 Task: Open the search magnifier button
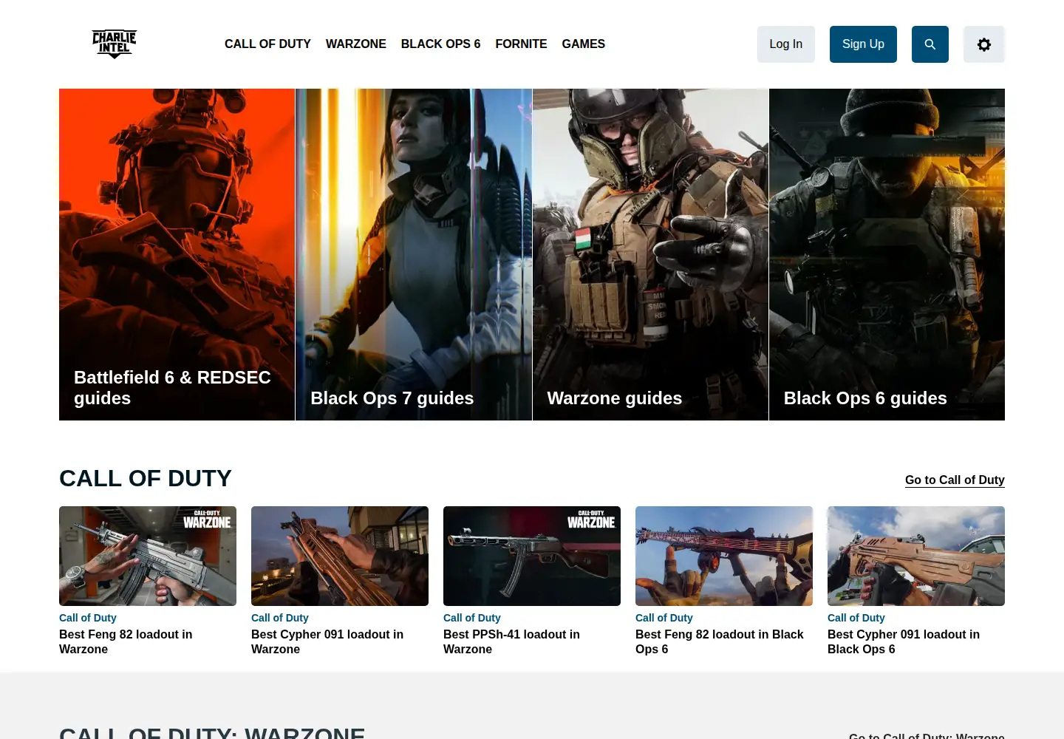point(930,44)
